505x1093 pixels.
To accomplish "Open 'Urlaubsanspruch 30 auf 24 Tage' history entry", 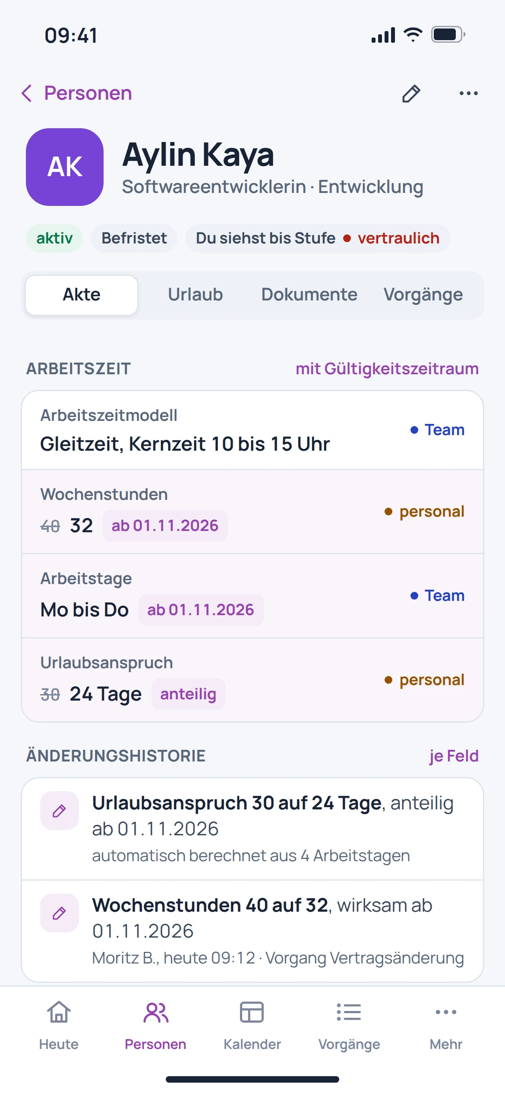I will [252, 829].
